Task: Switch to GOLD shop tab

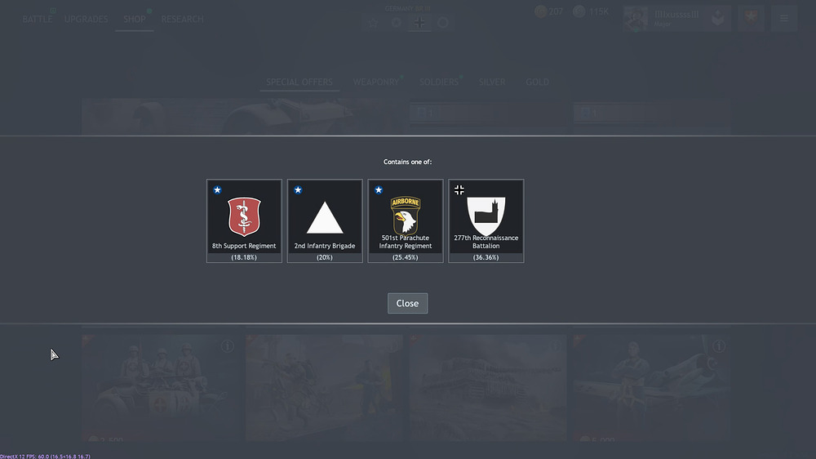Action: pyautogui.click(x=537, y=82)
